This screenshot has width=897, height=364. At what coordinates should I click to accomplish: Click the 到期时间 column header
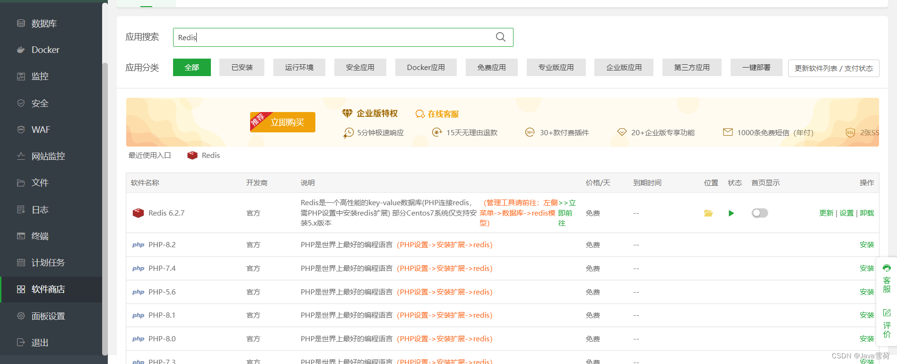click(647, 183)
